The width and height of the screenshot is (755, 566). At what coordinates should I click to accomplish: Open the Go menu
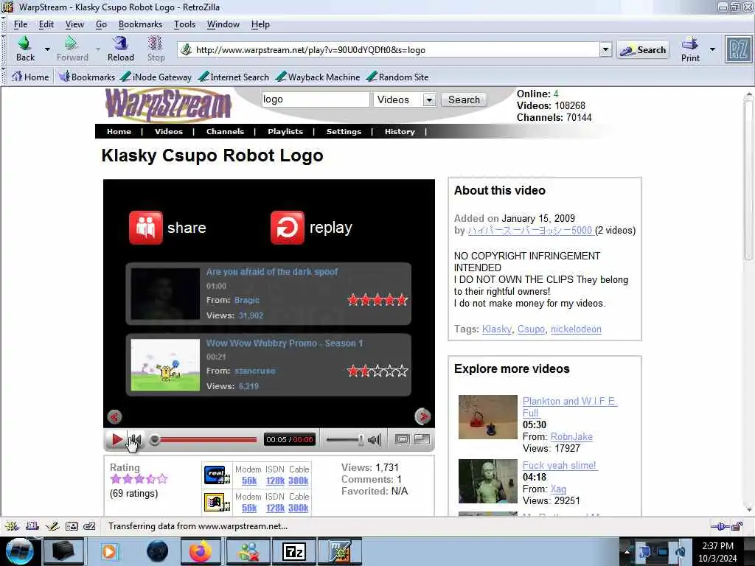pyautogui.click(x=101, y=24)
